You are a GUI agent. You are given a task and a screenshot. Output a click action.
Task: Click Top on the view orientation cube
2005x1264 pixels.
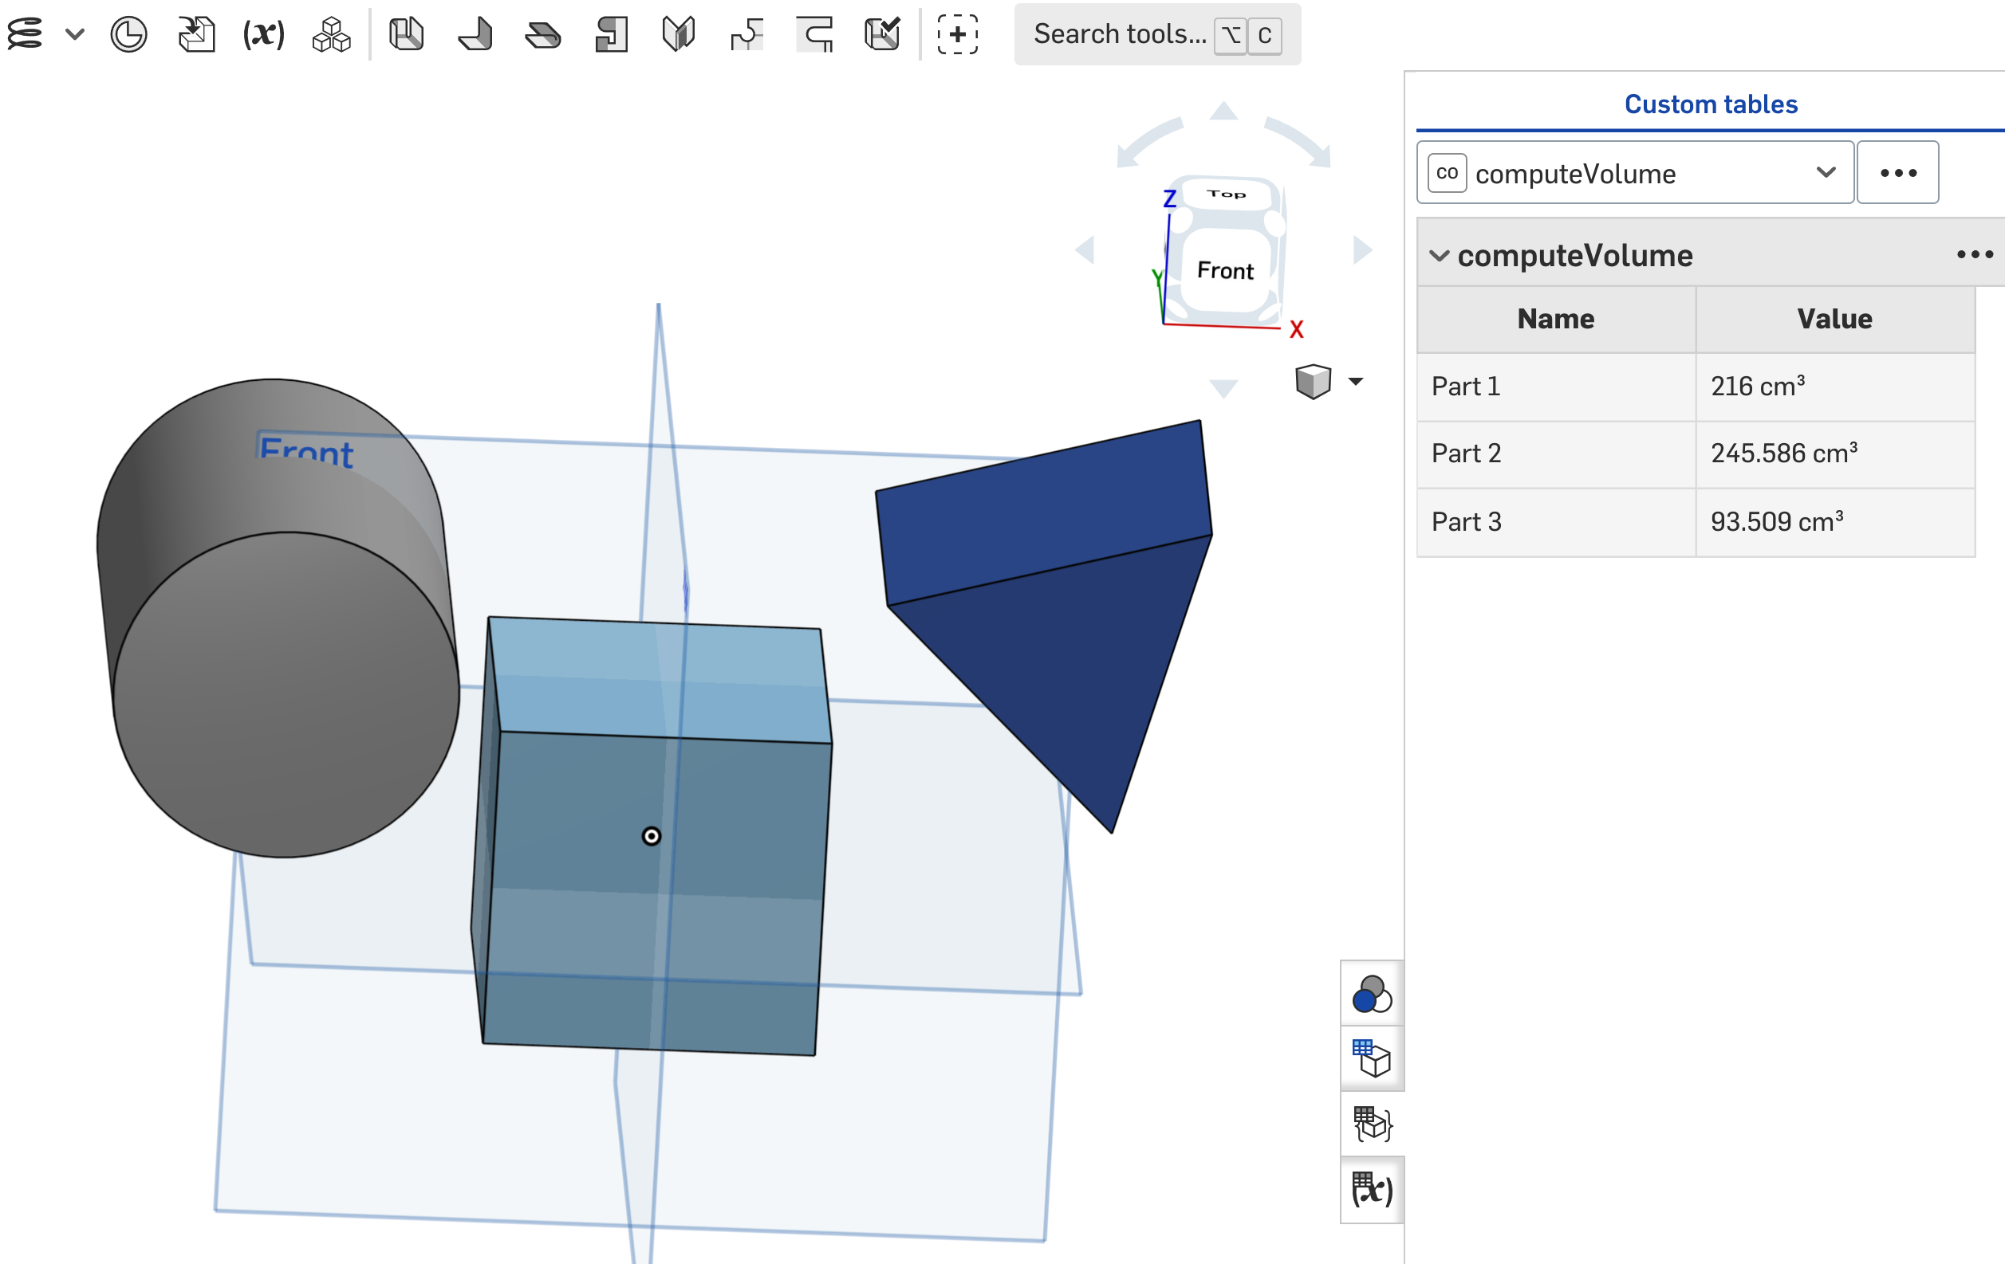1226,194
